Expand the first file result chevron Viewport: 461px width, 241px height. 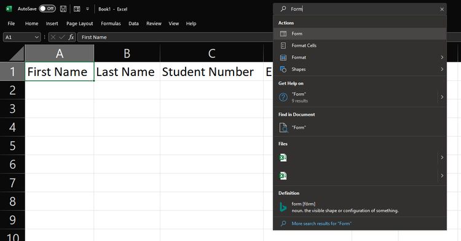tap(442, 158)
